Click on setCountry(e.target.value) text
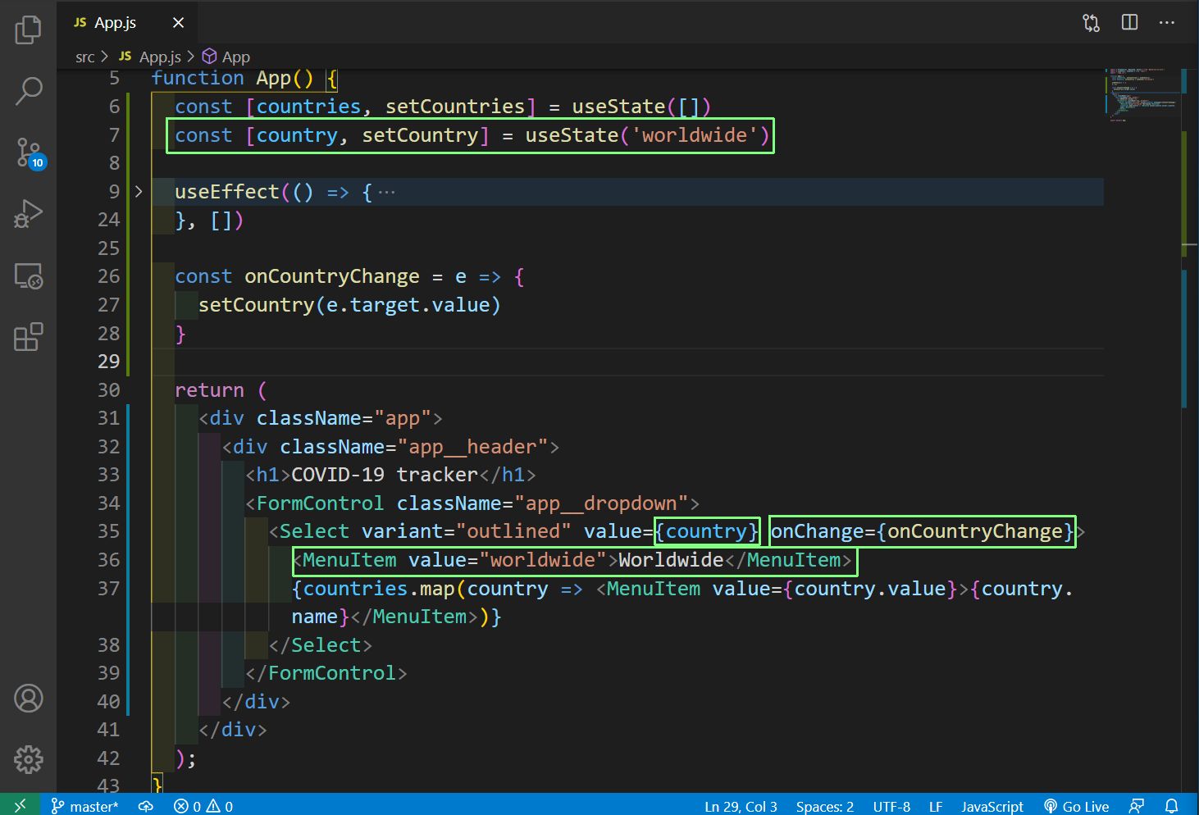 point(349,305)
